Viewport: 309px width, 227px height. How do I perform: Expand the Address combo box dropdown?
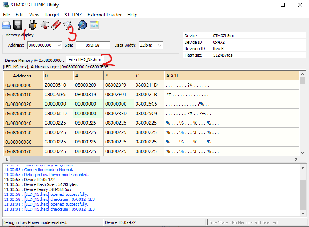(59, 45)
